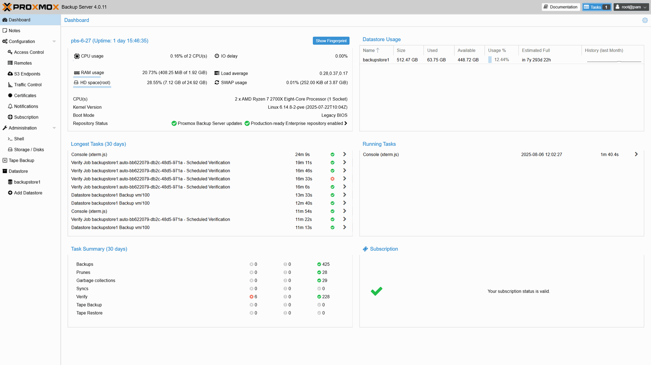Open Shell terminal icon in sidebar
Image resolution: width=651 pixels, height=365 pixels.
tap(10, 139)
